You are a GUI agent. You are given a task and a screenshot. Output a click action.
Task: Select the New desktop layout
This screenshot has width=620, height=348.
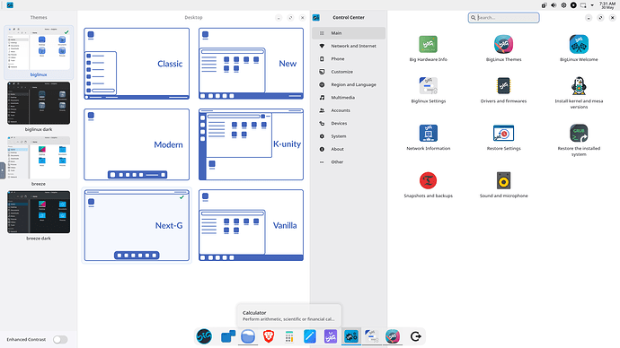251,64
